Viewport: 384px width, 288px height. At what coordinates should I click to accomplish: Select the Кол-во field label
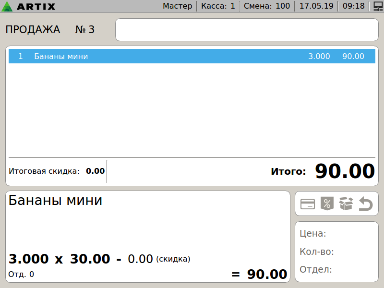pyautogui.click(x=317, y=252)
